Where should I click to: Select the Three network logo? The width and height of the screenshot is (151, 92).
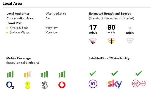coord(45,85)
